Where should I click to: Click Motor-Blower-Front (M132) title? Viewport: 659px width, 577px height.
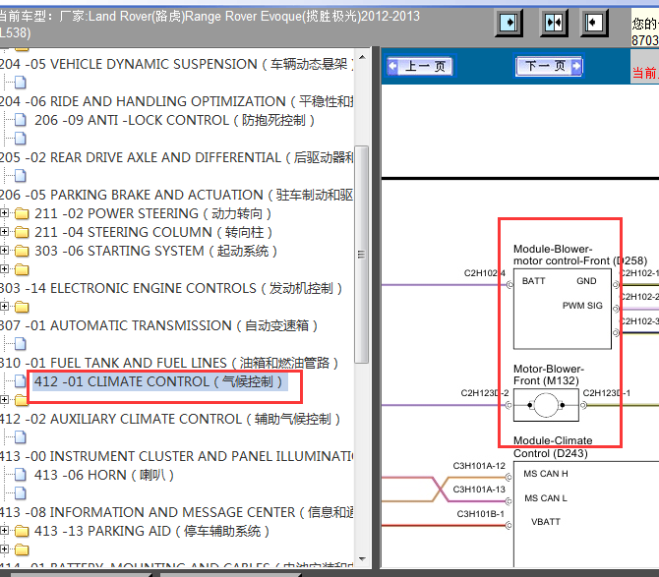(549, 375)
